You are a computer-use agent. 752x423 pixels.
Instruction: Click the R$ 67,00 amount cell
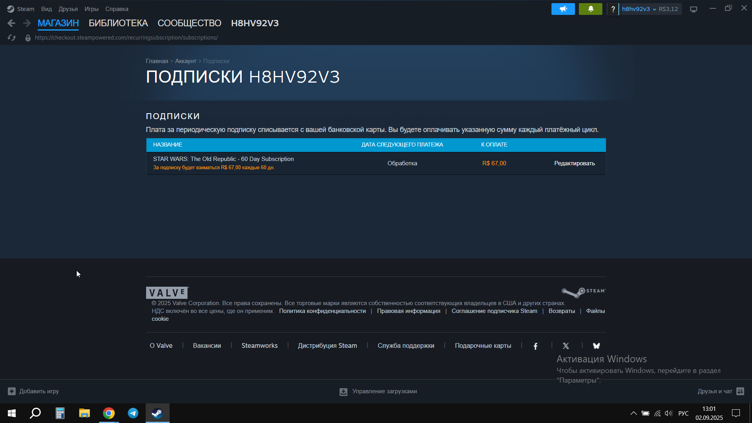(494, 163)
